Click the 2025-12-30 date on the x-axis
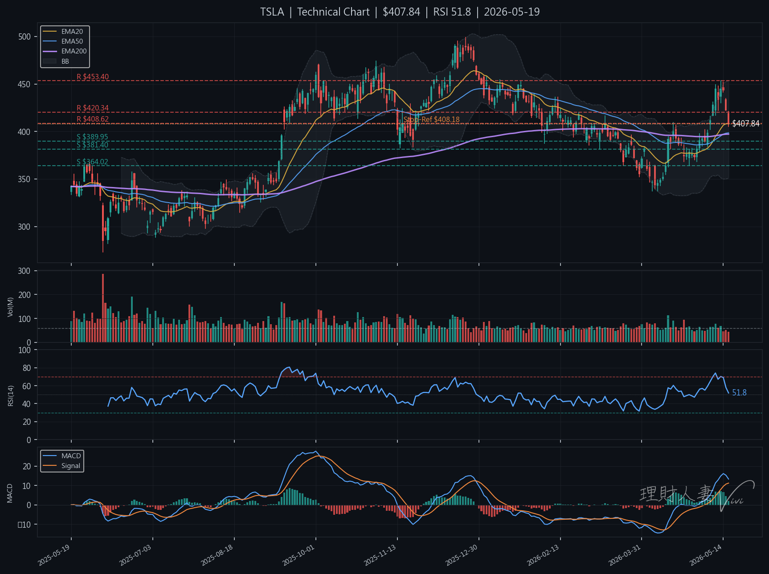The height and width of the screenshot is (574, 769). (x=462, y=555)
